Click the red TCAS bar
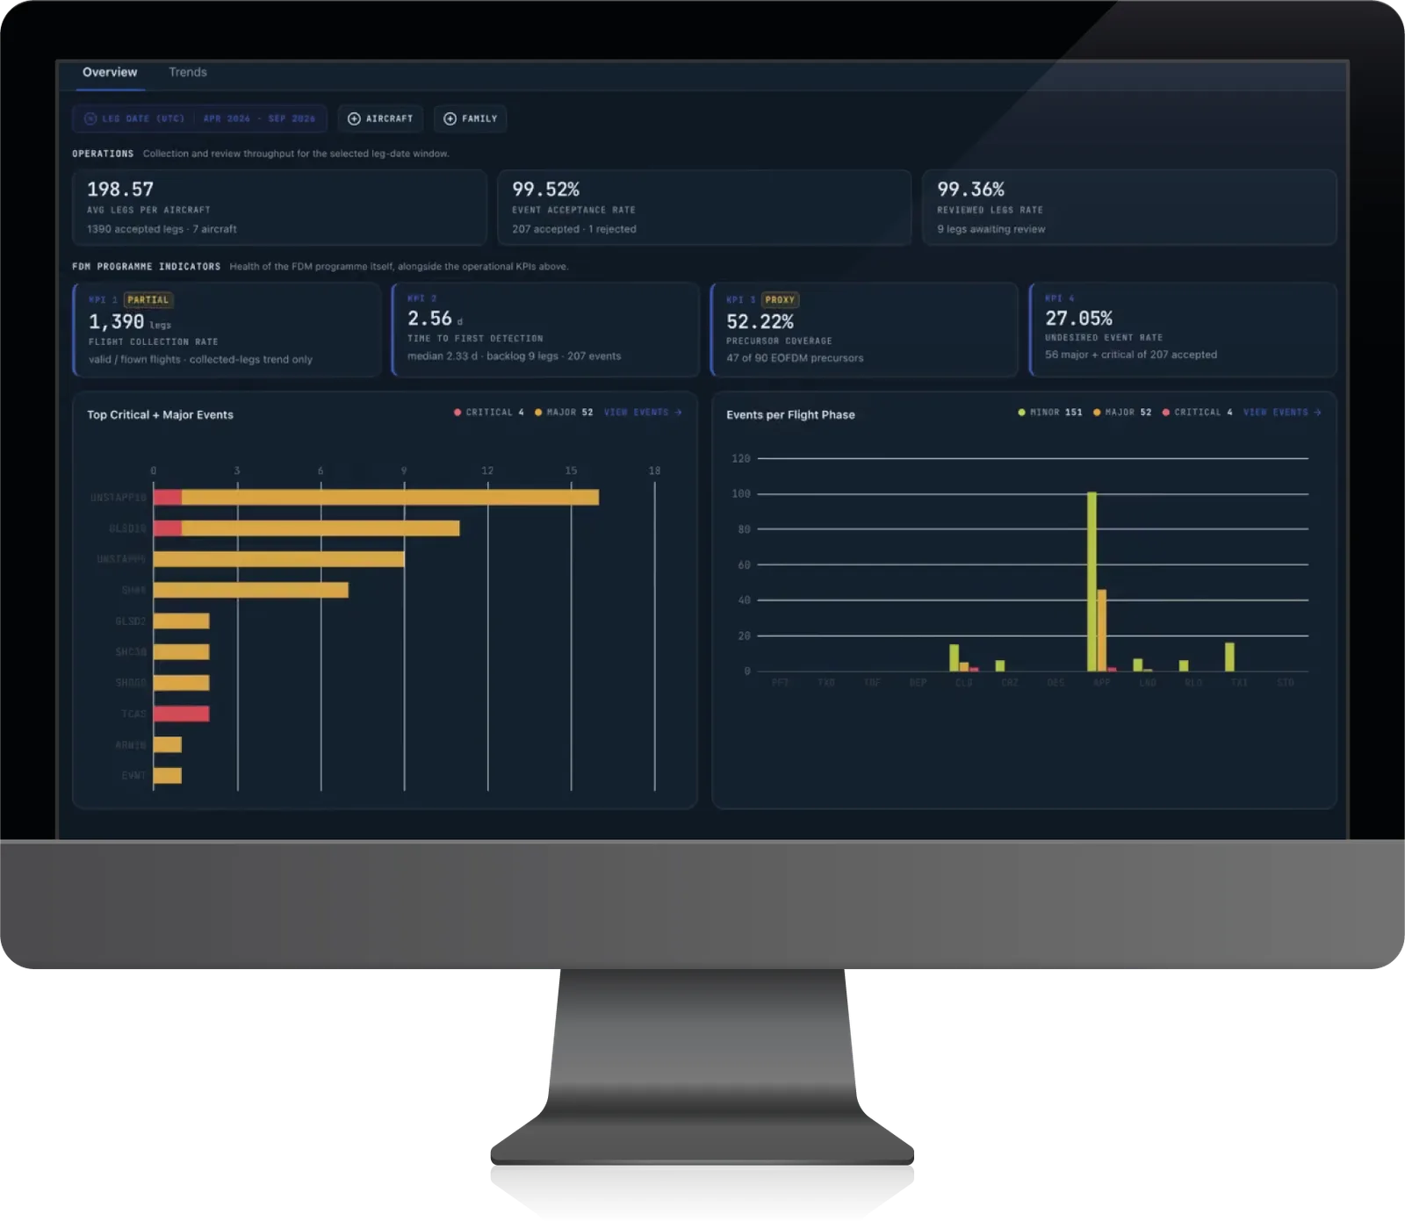This screenshot has height=1221, width=1405. click(182, 714)
